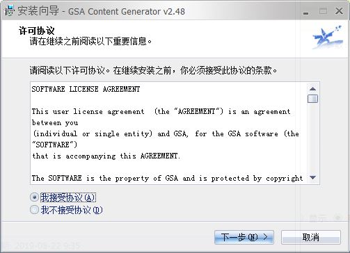Minimize the setup wizard window
Viewport: 350px width, 253px height.
pos(306,11)
